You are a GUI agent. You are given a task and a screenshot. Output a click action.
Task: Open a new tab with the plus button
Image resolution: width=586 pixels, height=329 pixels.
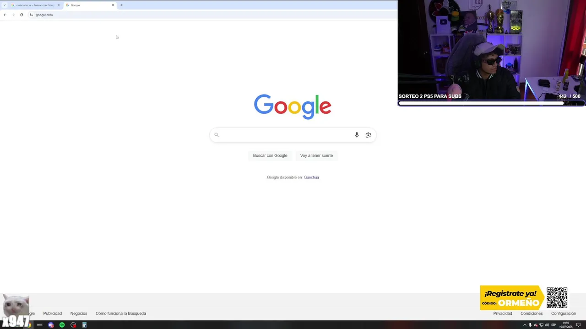tap(121, 5)
